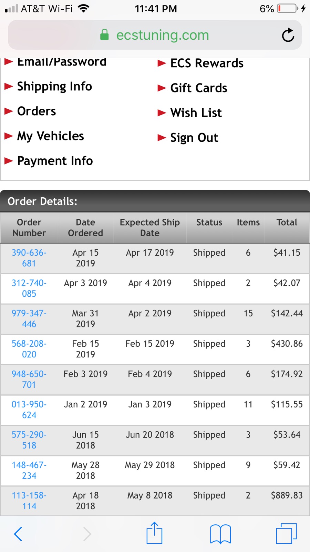
Task: Open the Shipping Info menu item
Action: [54, 87]
